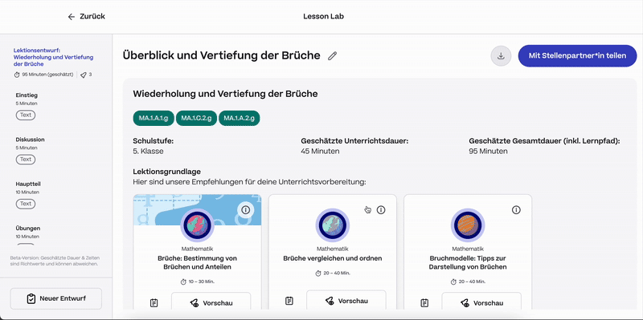The image size is (643, 320).
Task: Click planet avatar on Bestimmung von Brüchen card
Action: click(x=197, y=225)
